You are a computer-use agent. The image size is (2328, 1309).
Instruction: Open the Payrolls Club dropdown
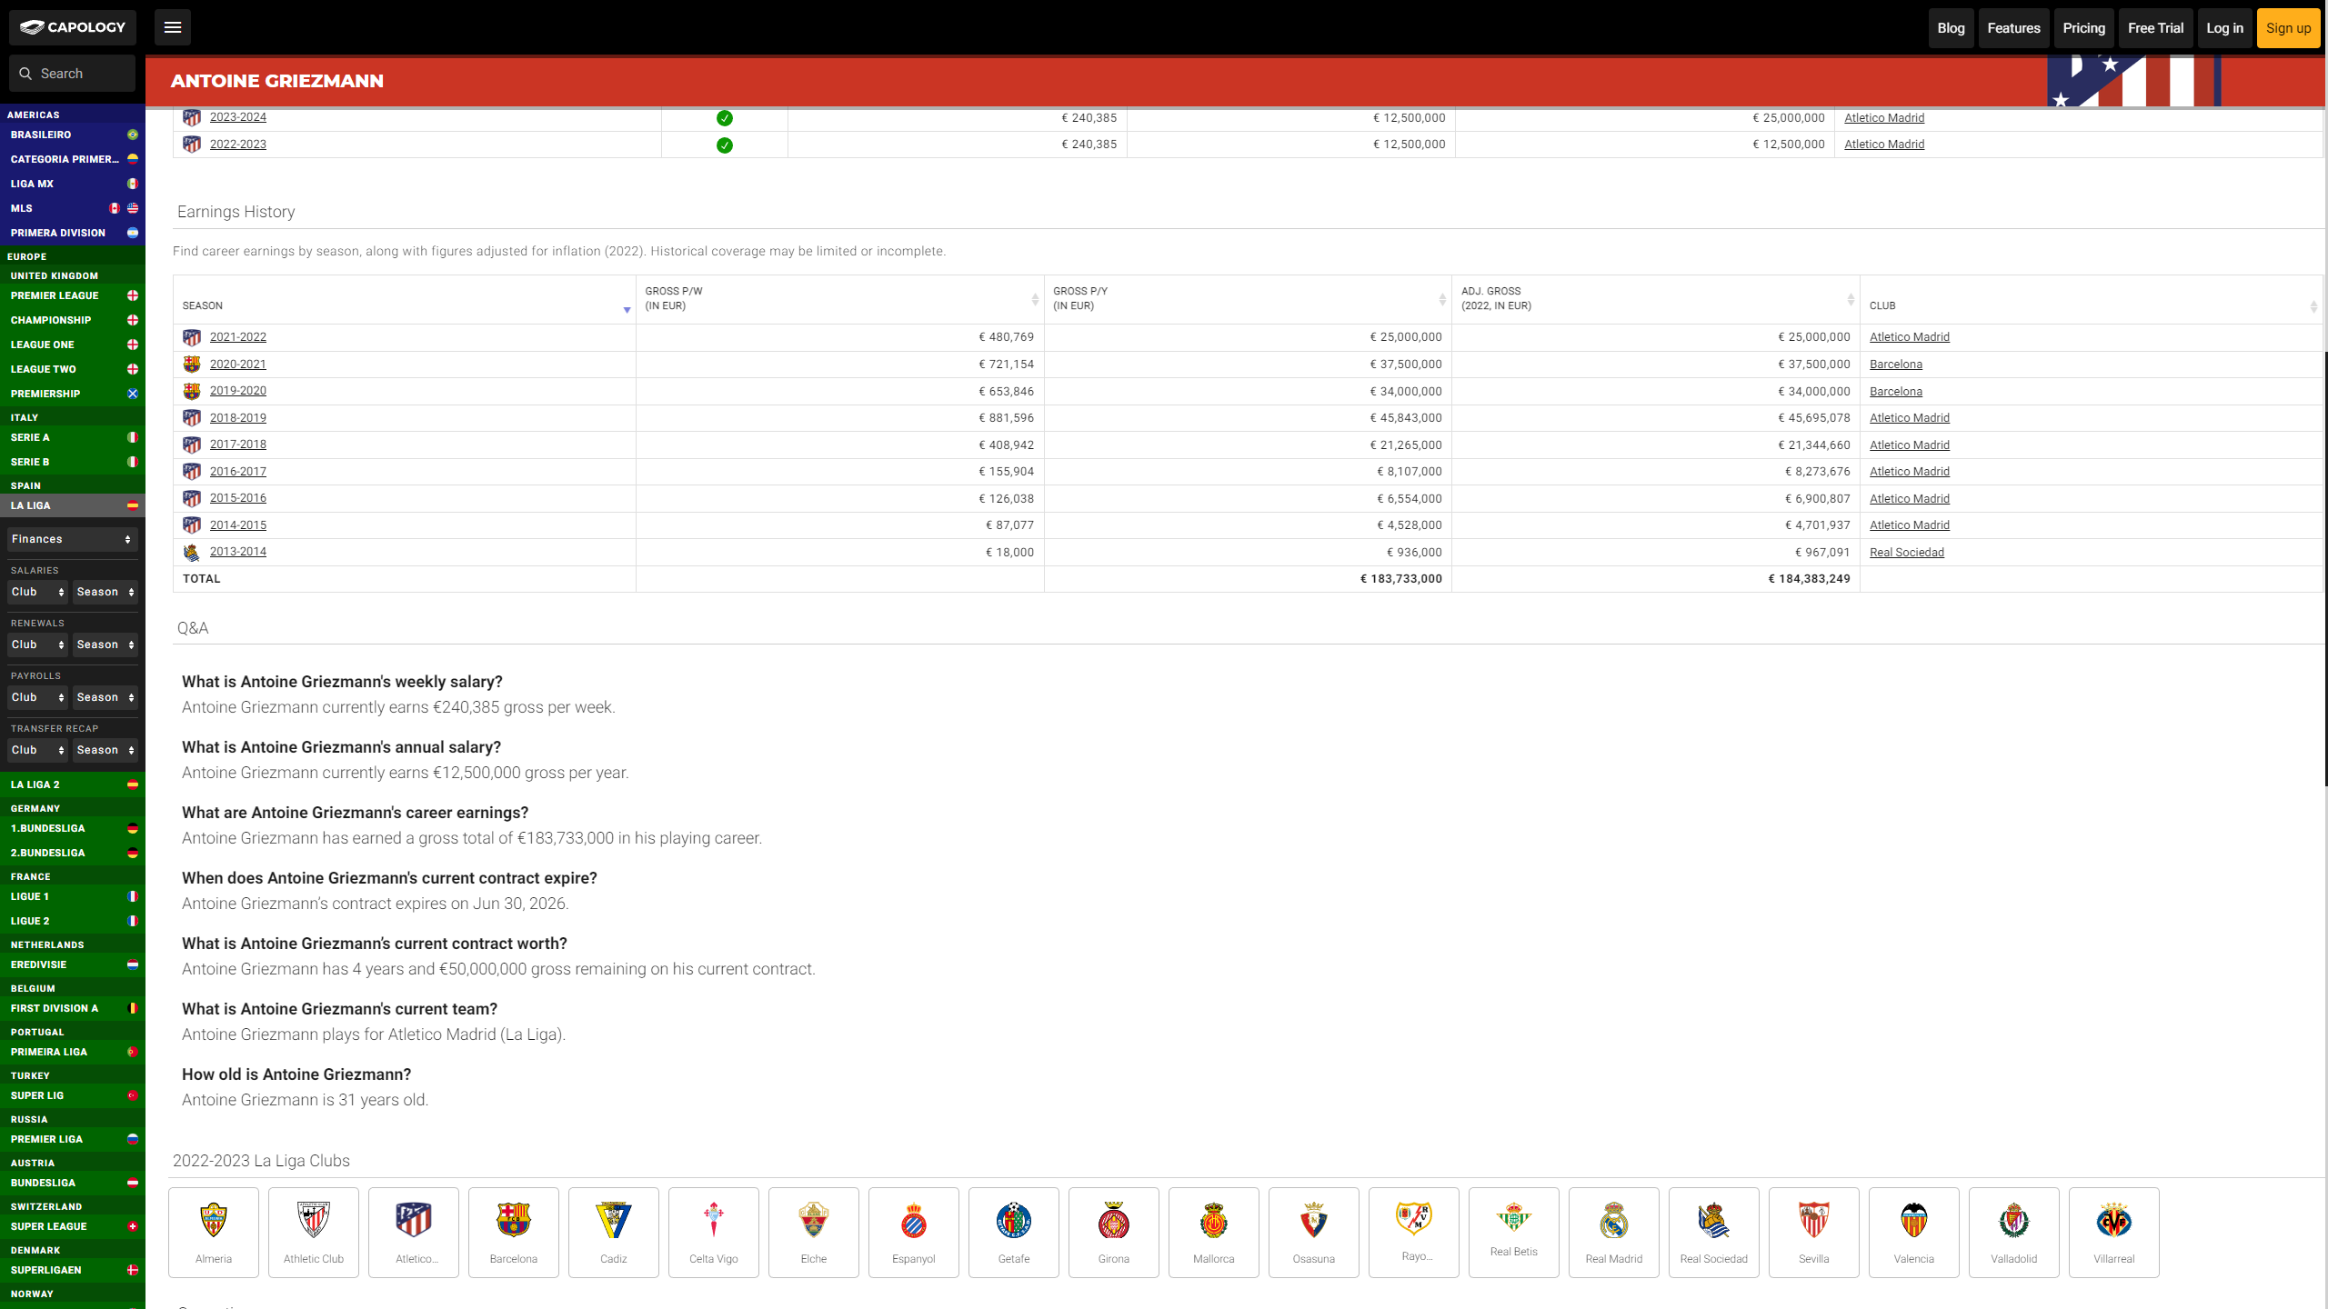38,697
